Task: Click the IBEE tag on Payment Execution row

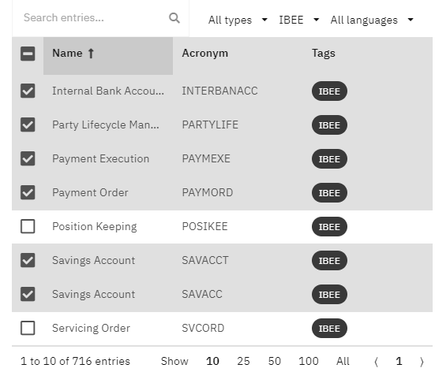Action: 329,159
